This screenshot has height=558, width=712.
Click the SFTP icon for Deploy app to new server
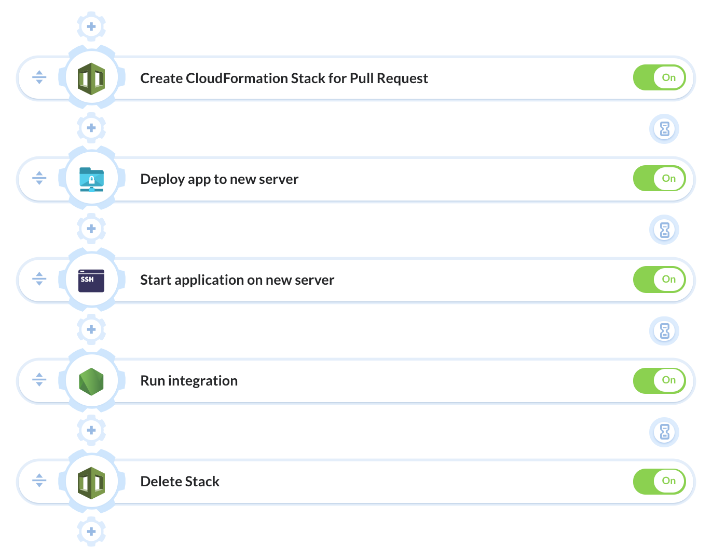(91, 180)
